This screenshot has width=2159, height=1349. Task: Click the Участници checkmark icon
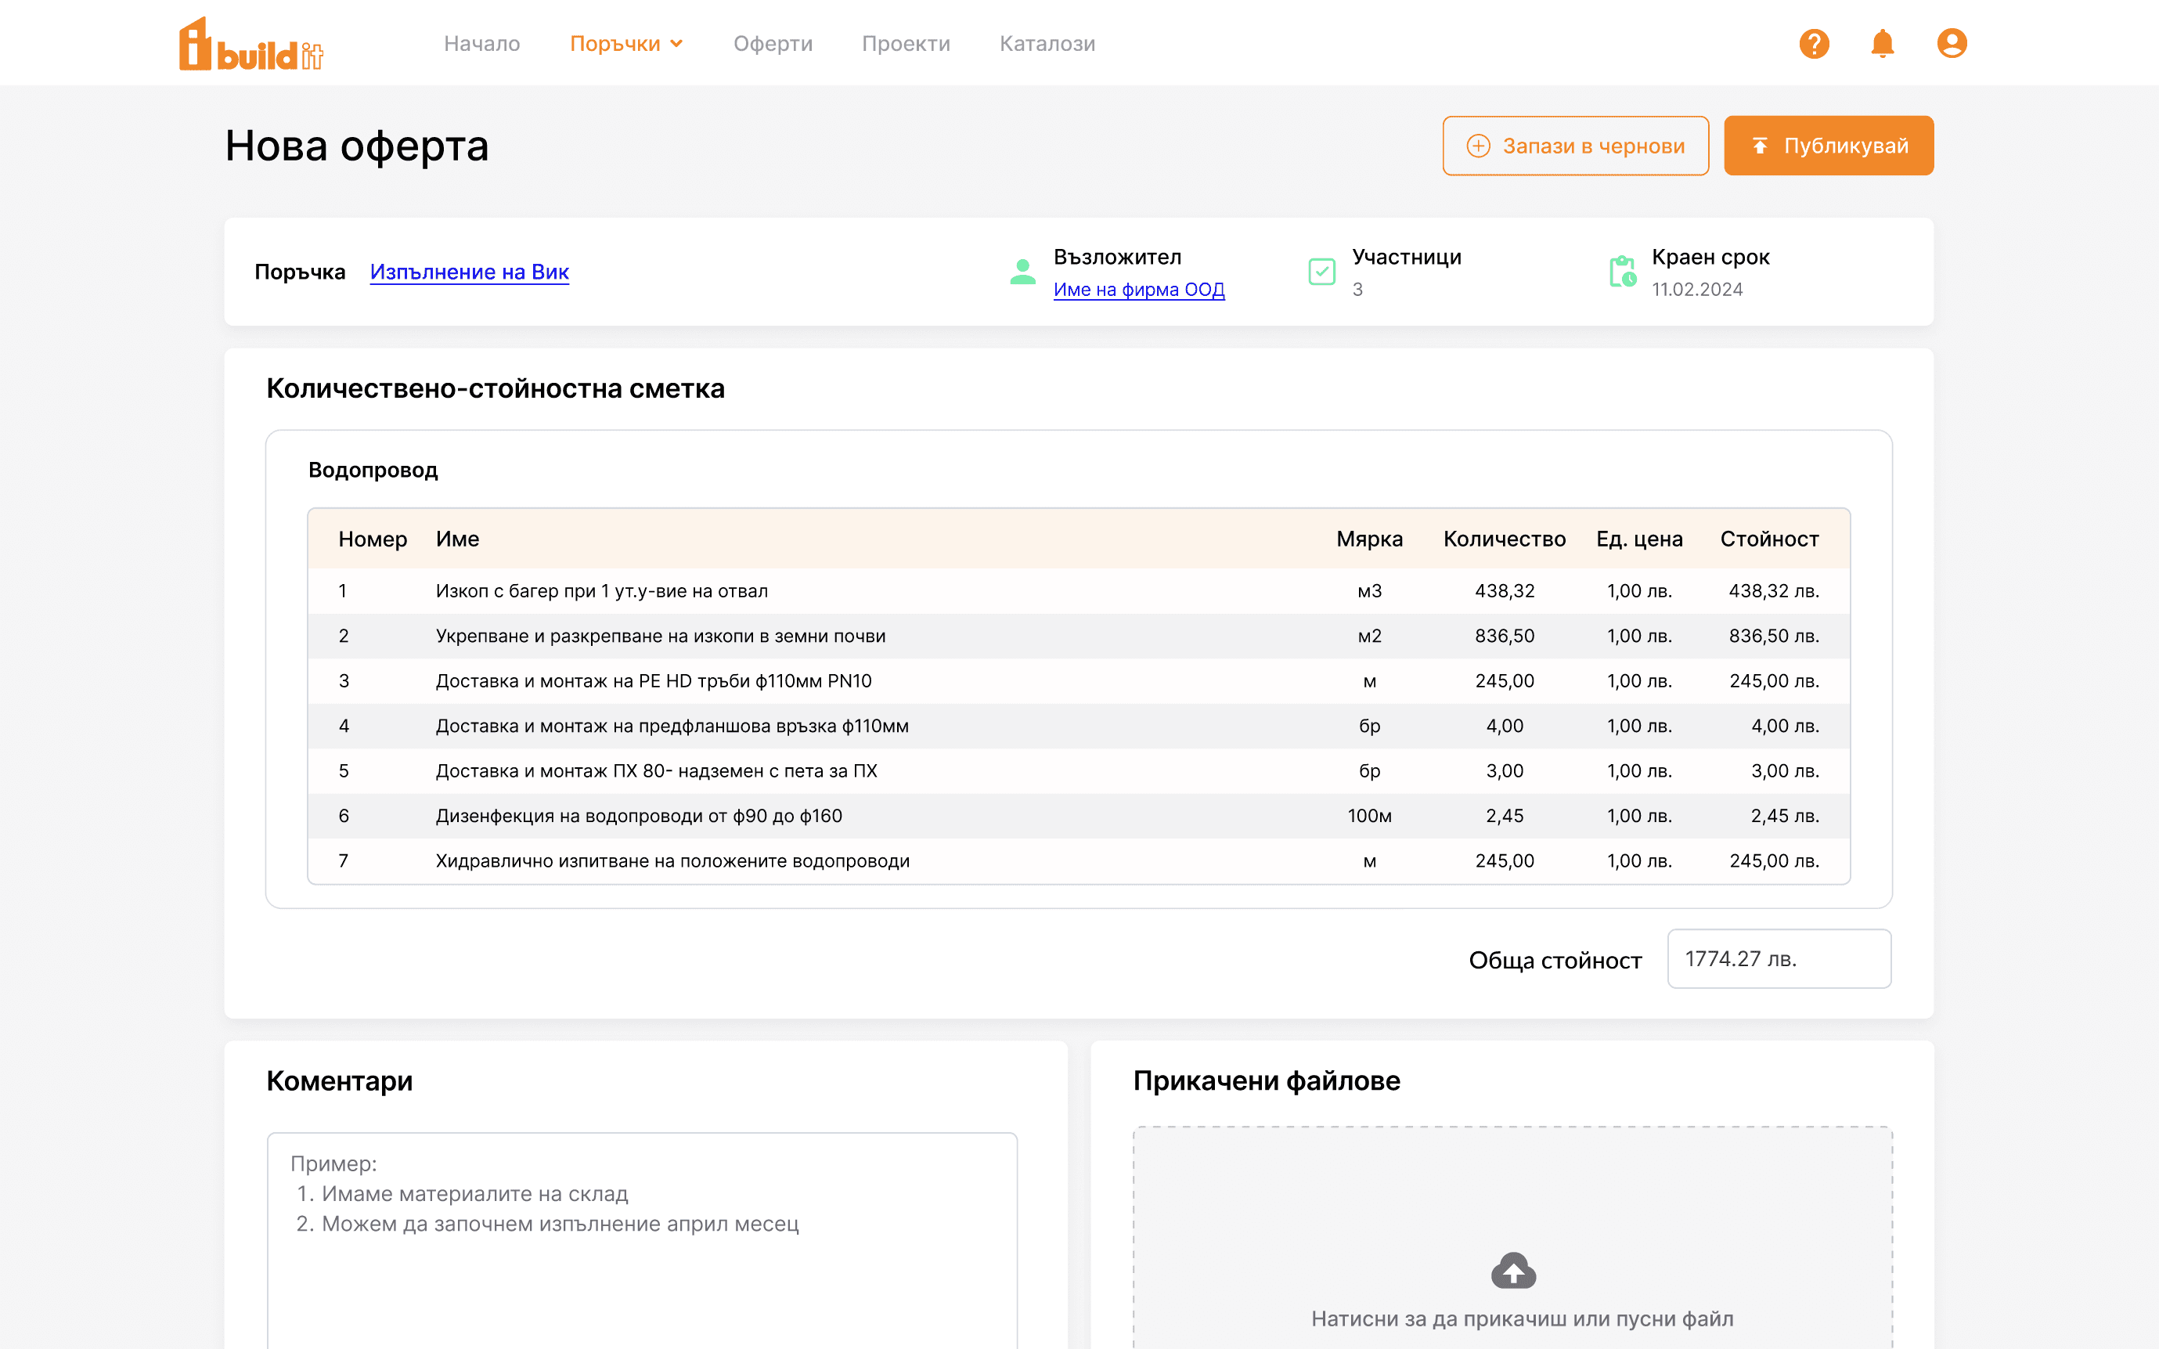(x=1321, y=271)
